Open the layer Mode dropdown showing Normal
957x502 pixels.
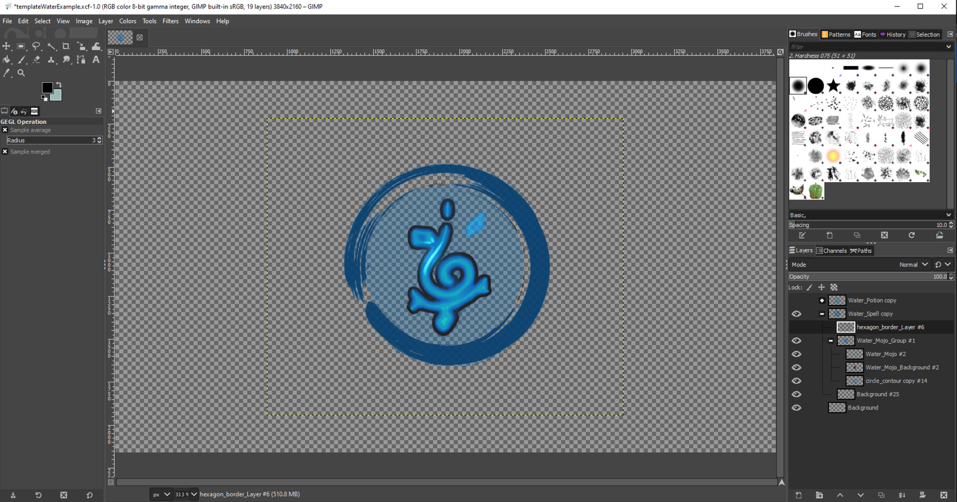pos(912,264)
